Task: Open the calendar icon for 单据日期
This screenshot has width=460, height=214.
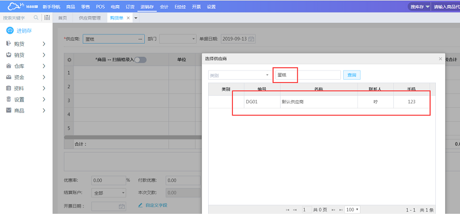Action: pos(251,39)
